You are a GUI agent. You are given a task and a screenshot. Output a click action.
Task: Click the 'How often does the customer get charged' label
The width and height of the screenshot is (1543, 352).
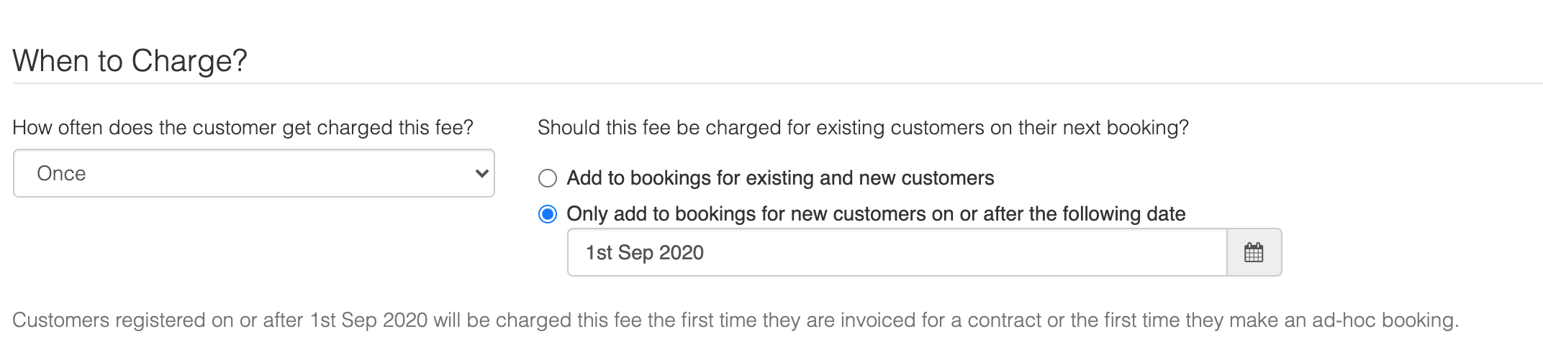[x=243, y=128]
